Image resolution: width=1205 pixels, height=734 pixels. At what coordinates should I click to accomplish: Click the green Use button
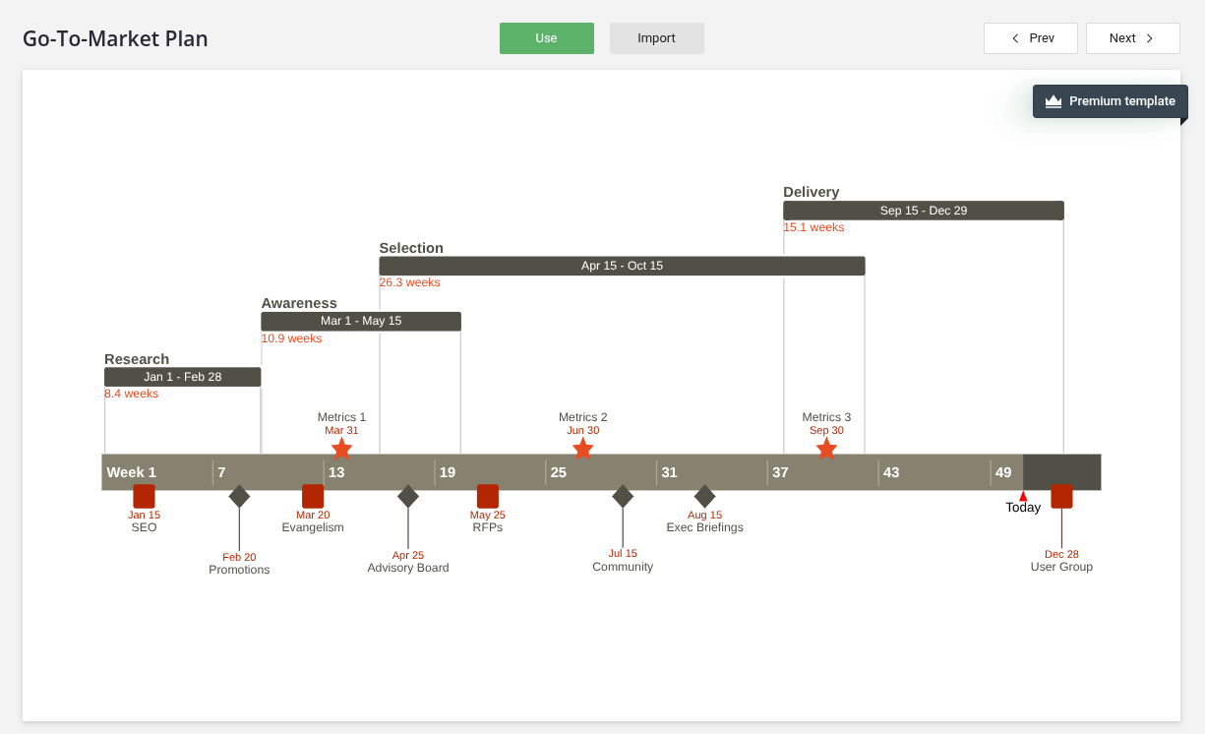(546, 38)
